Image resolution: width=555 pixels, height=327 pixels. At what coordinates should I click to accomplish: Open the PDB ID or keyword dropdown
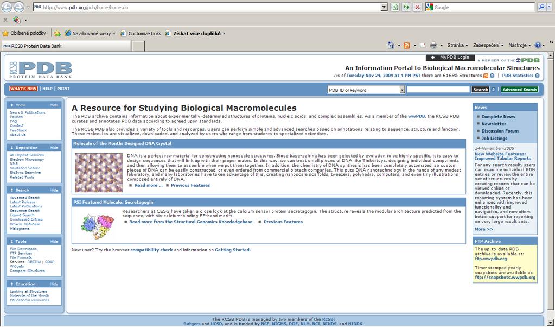coord(402,90)
